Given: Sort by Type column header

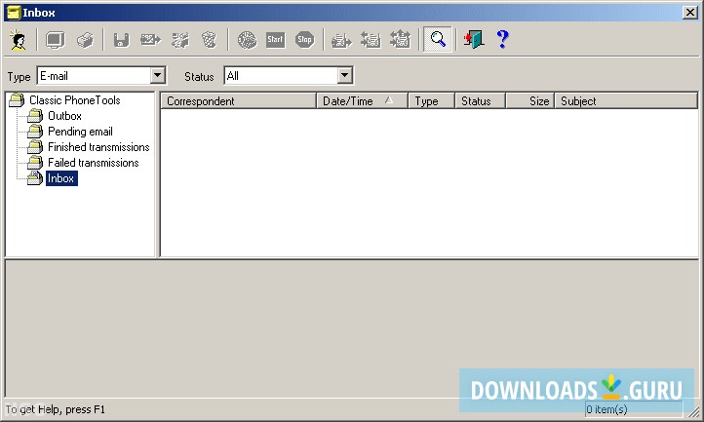Looking at the screenshot, I should pyautogui.click(x=432, y=101).
